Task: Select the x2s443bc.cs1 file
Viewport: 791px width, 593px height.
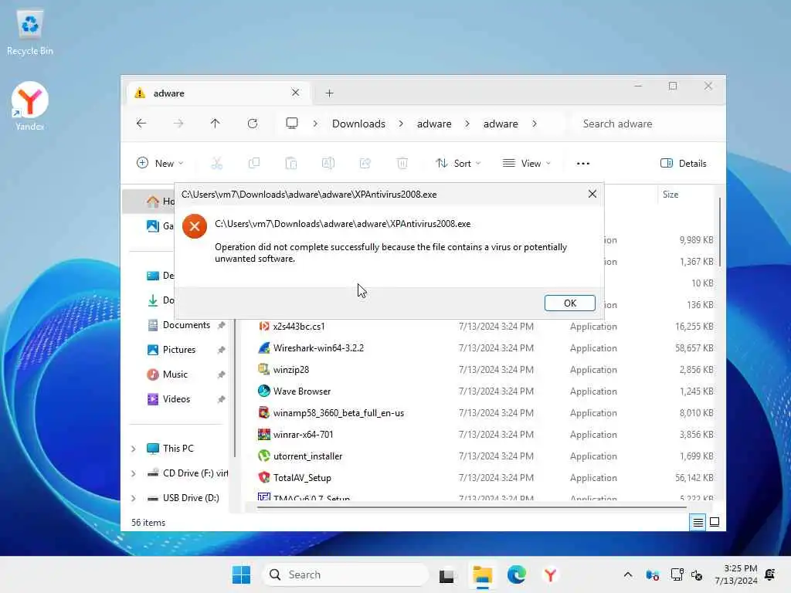Action: tap(299, 327)
